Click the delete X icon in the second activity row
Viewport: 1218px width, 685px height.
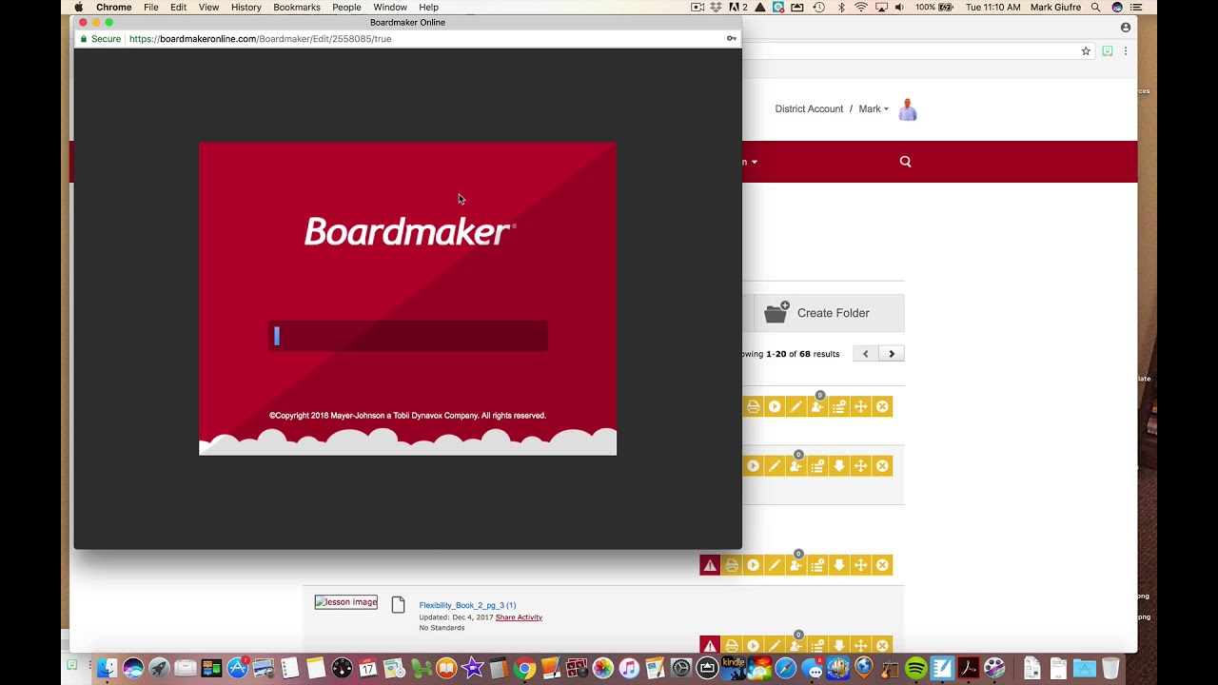882,466
